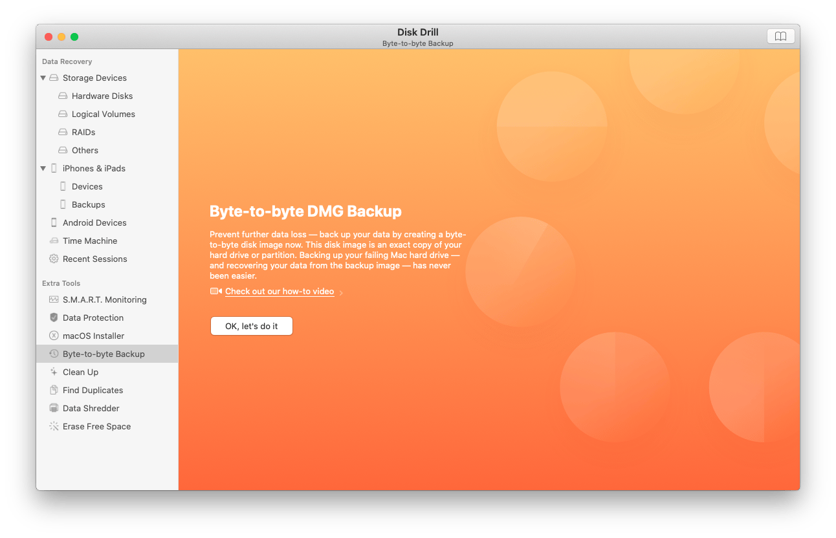Open Data Shredder tool
Image resolution: width=836 pixels, height=538 pixels.
[107, 408]
